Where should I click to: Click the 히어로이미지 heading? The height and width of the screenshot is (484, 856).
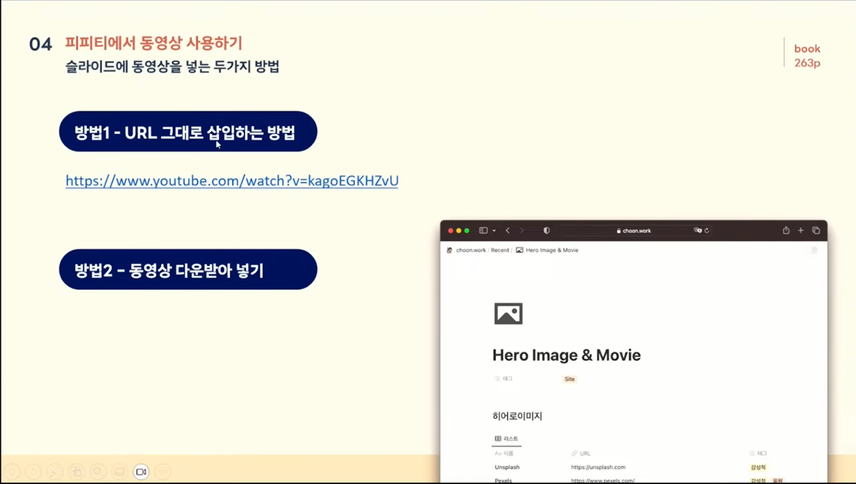[517, 416]
